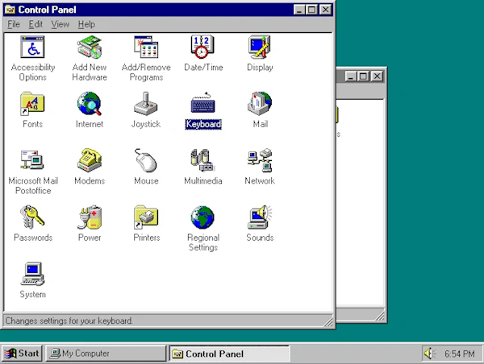This screenshot has width=484, height=364.
Task: Click the Sounds icon
Action: click(260, 217)
